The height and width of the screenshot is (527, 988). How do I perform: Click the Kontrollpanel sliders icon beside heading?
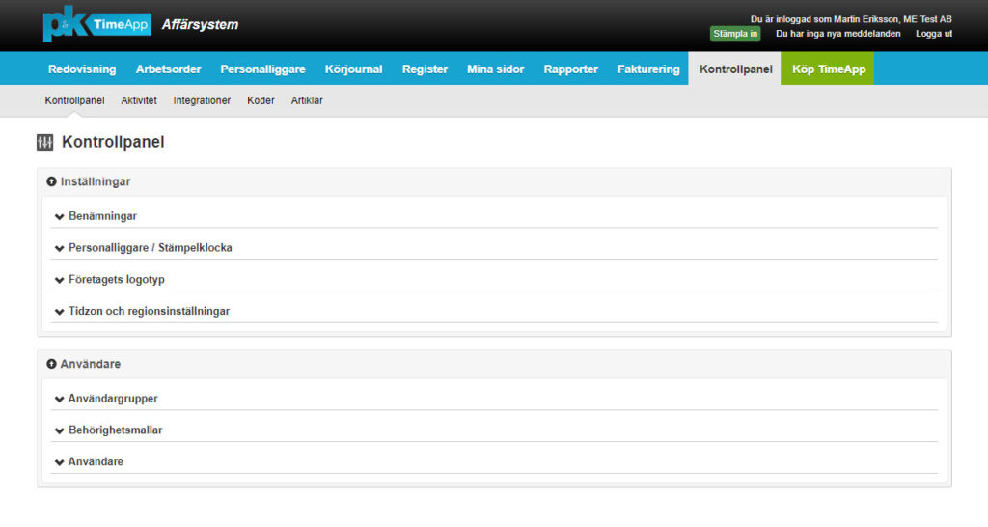[x=44, y=143]
